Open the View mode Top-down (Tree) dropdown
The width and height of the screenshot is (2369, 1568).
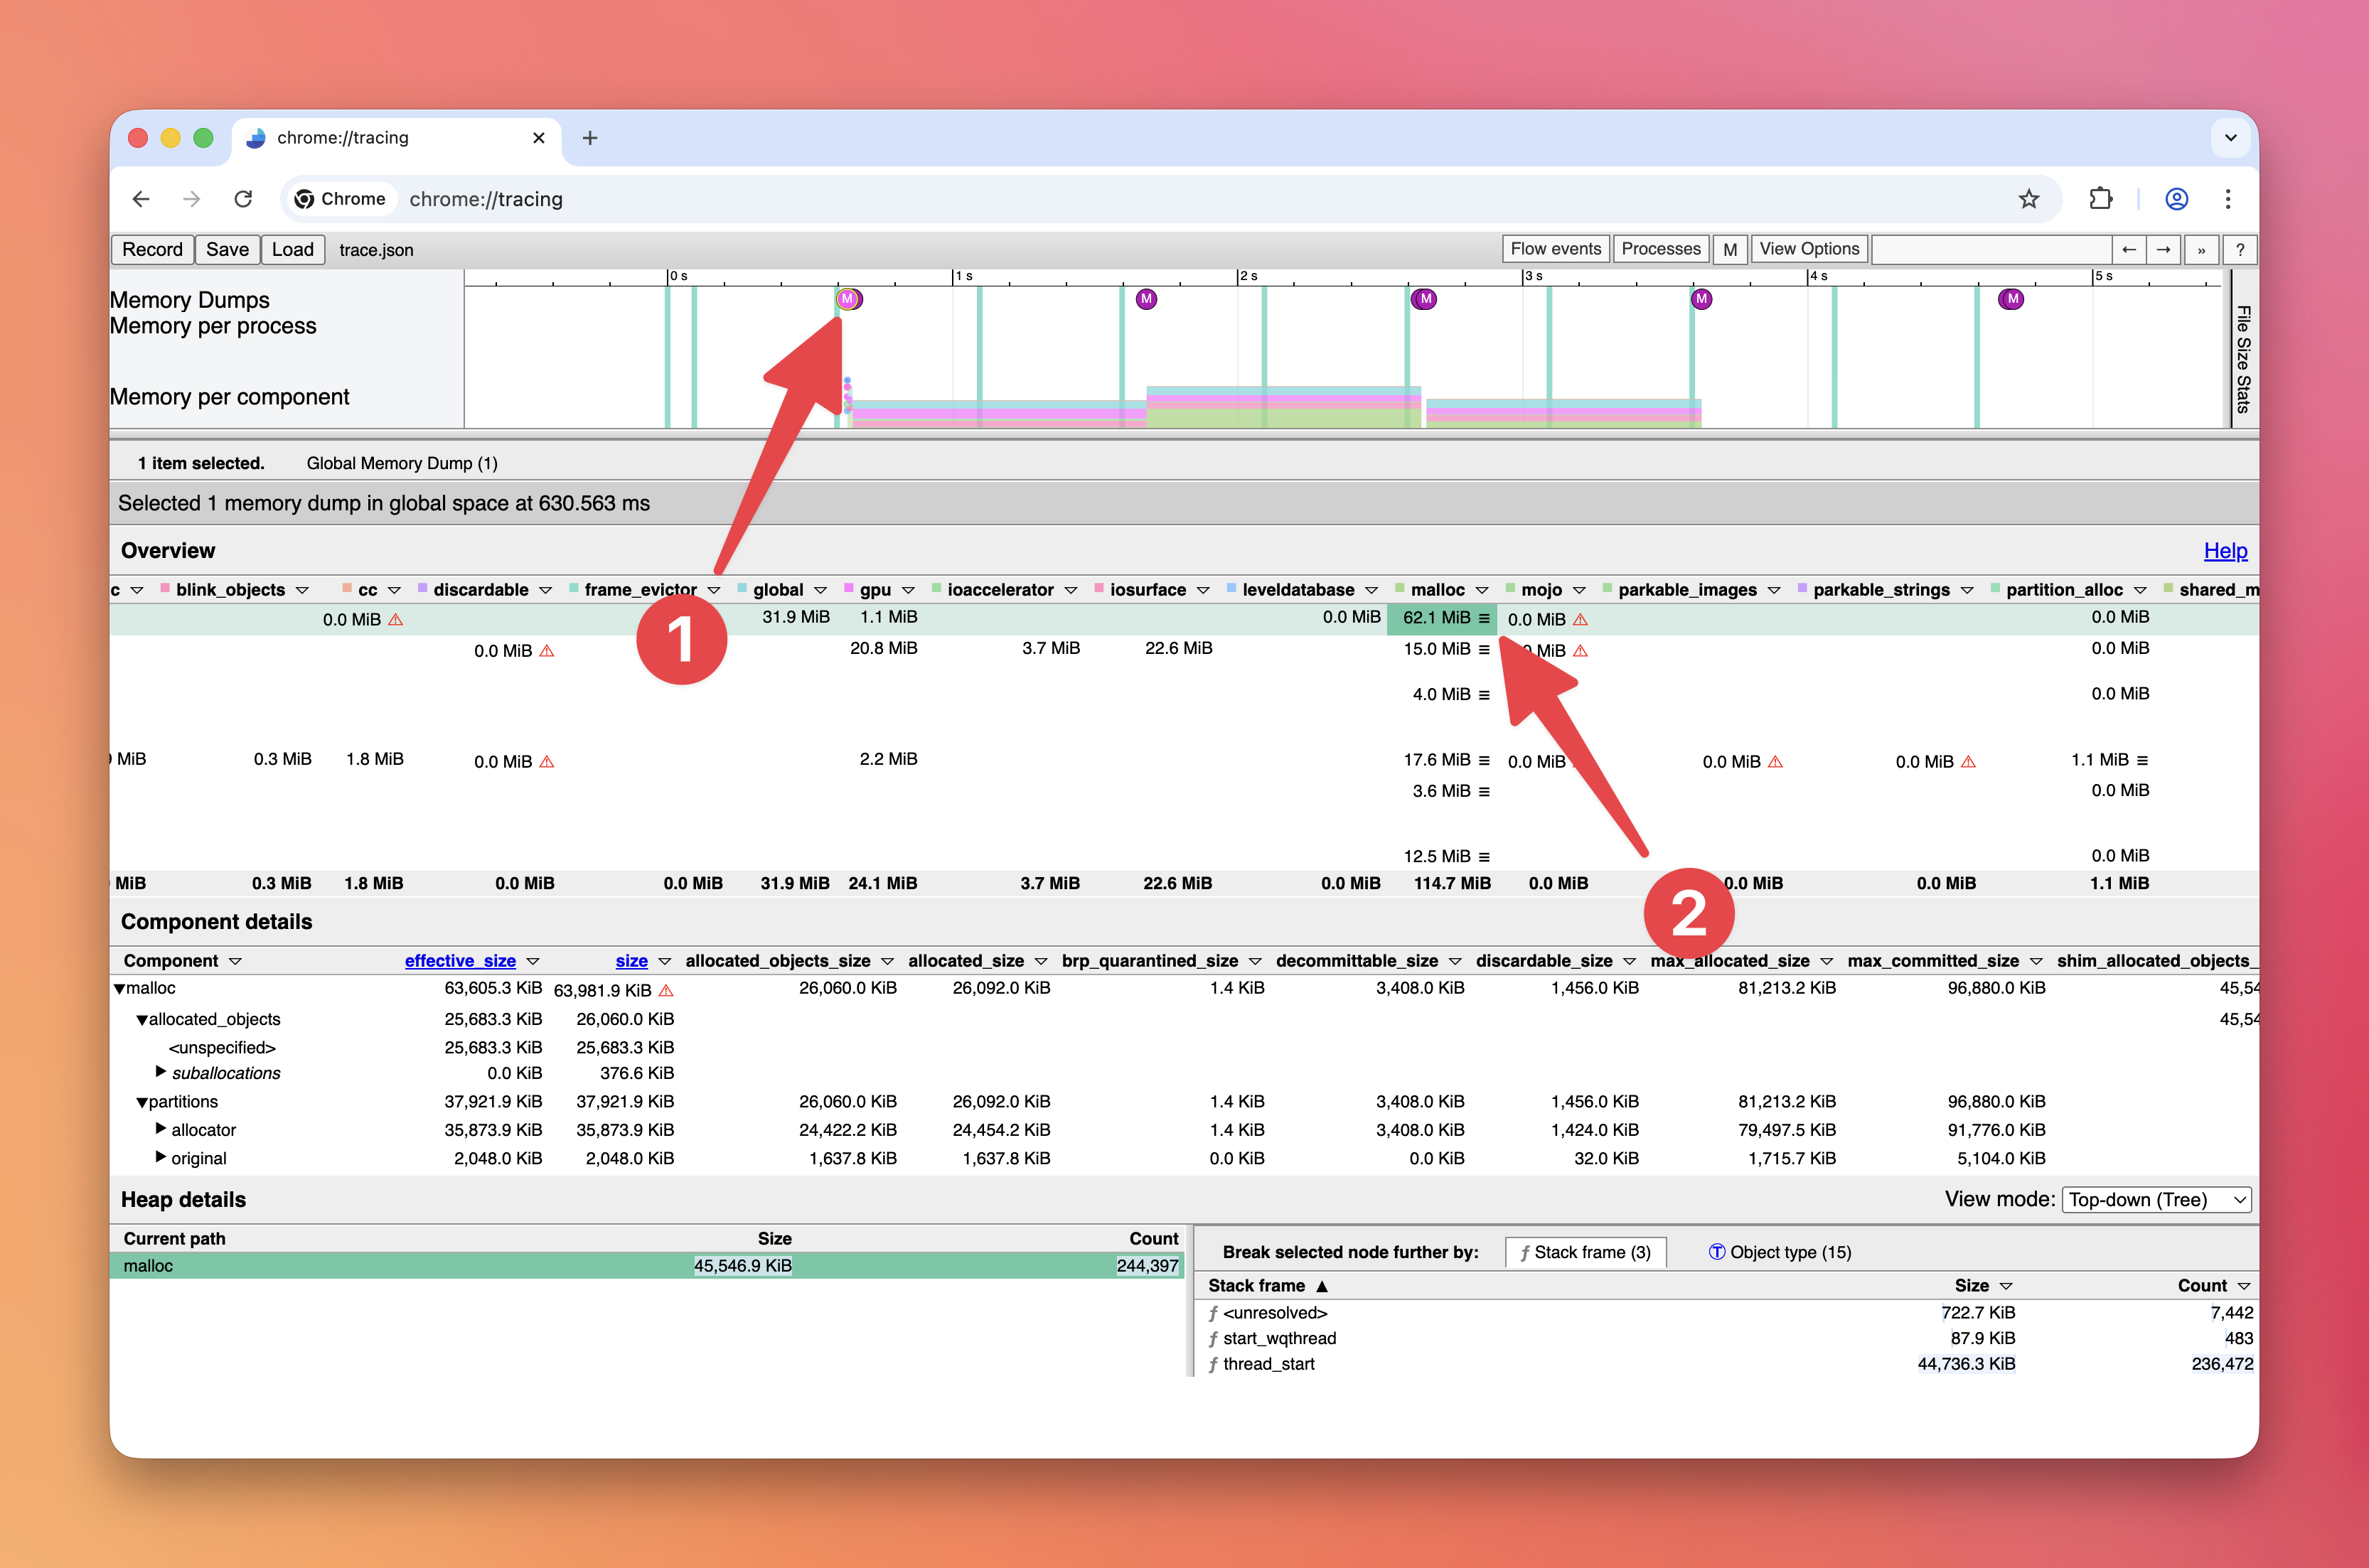click(2156, 1200)
